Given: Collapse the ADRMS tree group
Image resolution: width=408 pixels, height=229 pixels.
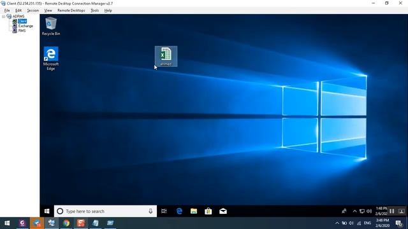Looking at the screenshot, I should [4, 17].
